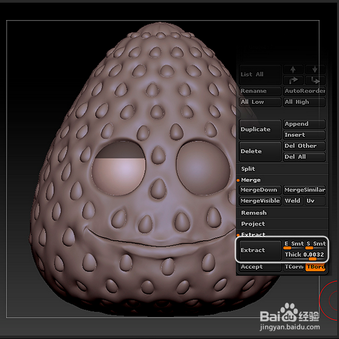Adjust the S Smt slider
Image resolution: width=339 pixels, height=339 pixels.
click(x=315, y=245)
